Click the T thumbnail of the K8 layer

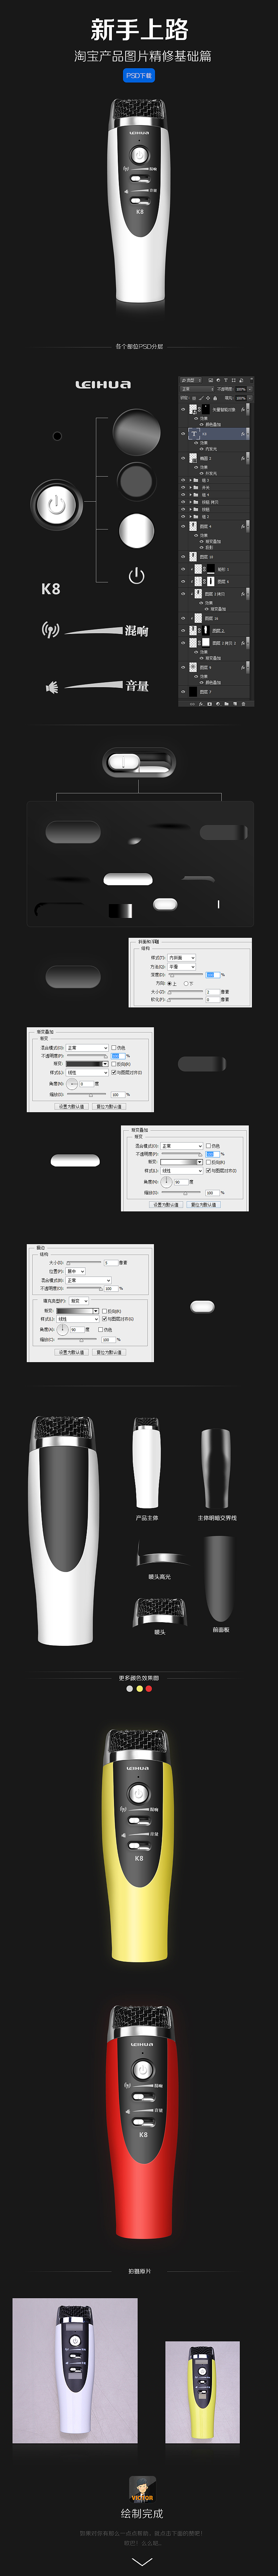coord(194,434)
